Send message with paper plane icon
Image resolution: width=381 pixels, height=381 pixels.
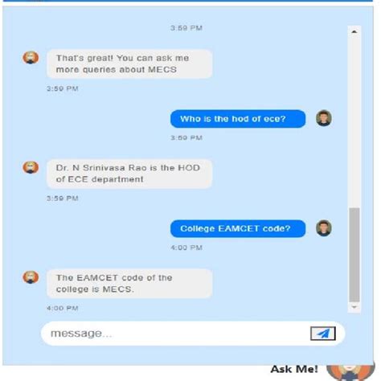pos(322,334)
